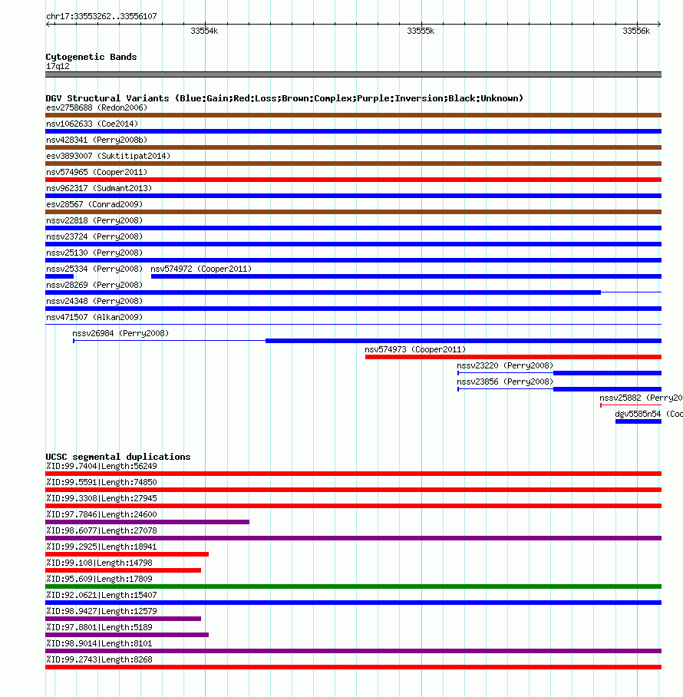The width and height of the screenshot is (683, 697).
Task: Select duplication label %ID:98.6077|Length:27078
Action: point(101,530)
